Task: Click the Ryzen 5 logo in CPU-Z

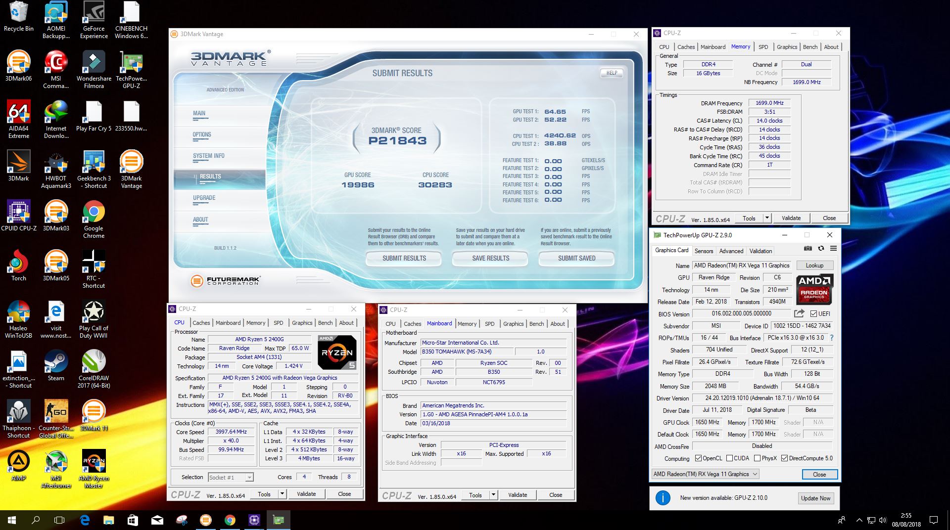Action: click(x=337, y=353)
